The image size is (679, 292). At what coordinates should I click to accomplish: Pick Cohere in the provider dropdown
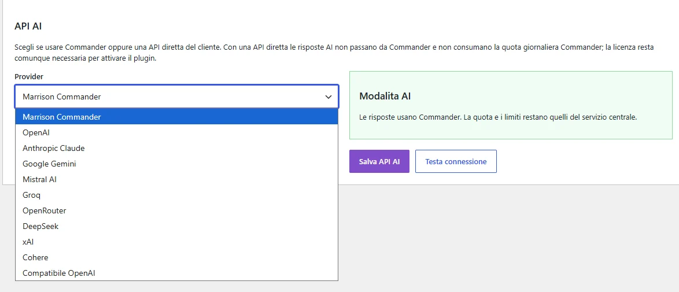[176, 257]
